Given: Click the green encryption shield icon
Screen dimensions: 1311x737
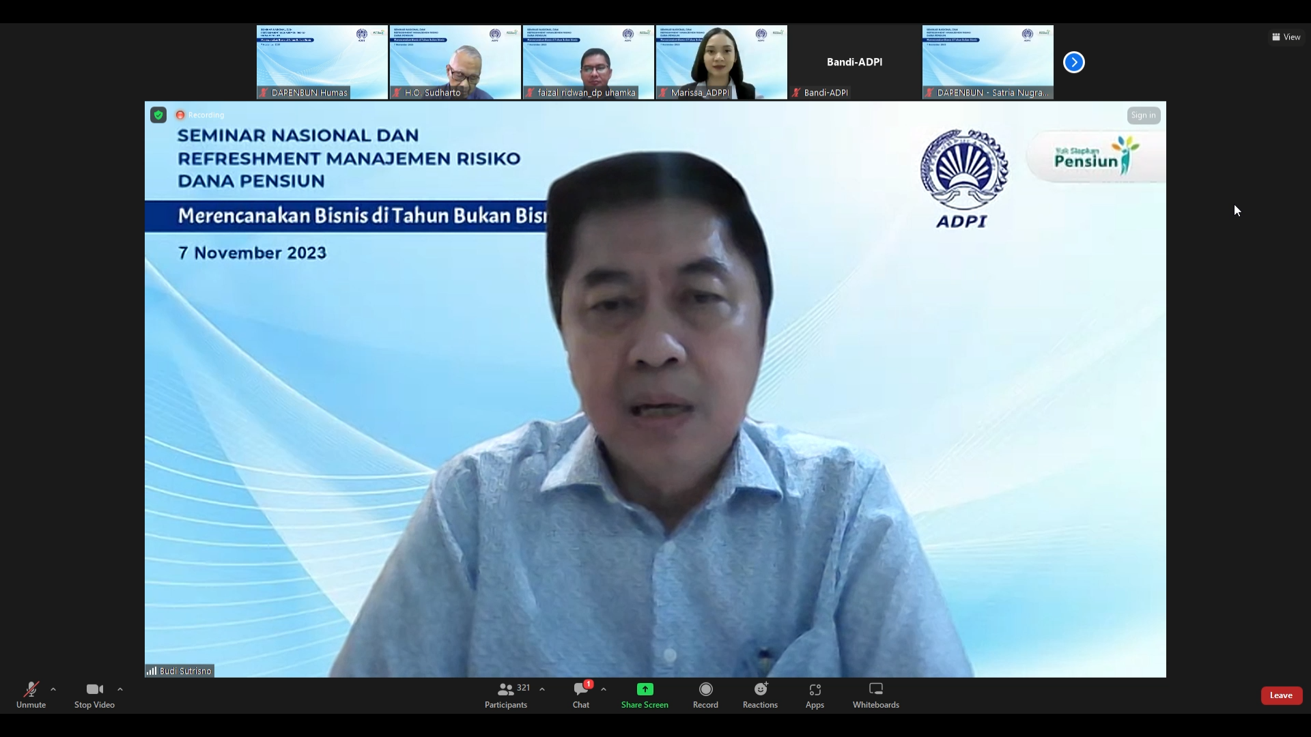Looking at the screenshot, I should pos(158,115).
